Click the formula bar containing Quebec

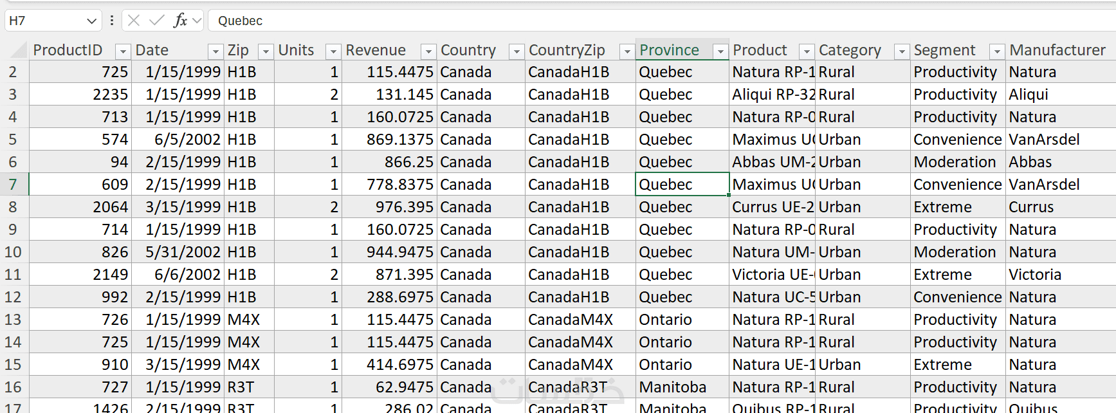(579, 21)
